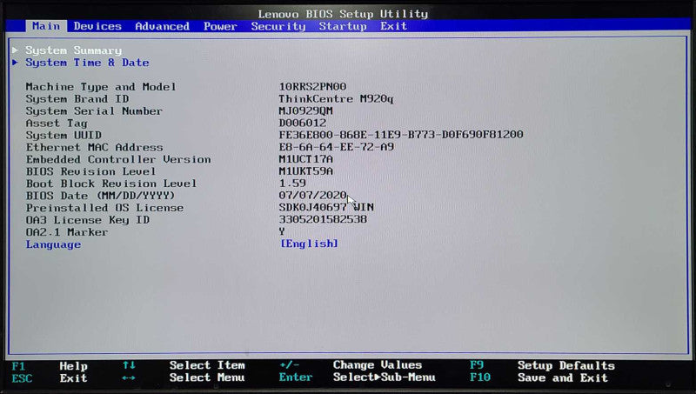This screenshot has width=696, height=394.
Task: Click OA2.1 Marker label
Action: [x=67, y=232]
